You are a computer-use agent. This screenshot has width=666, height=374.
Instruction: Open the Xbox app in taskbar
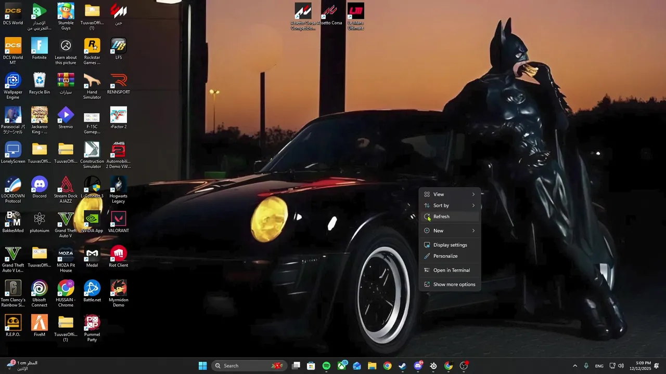tap(342, 366)
